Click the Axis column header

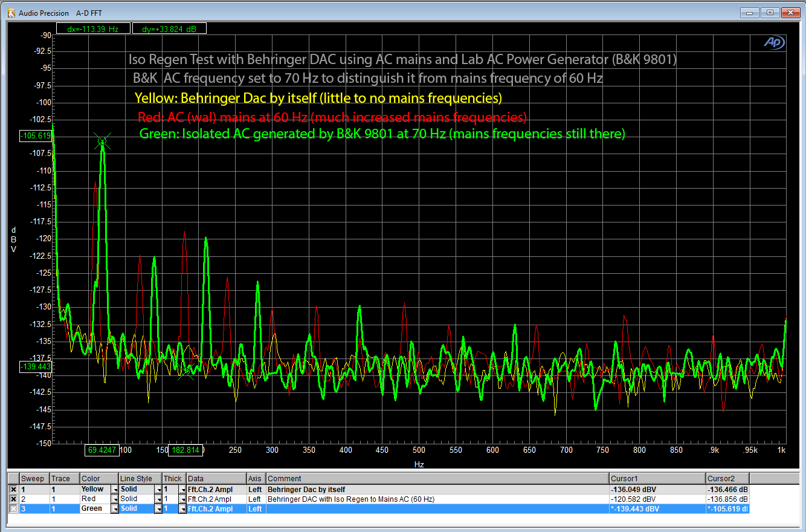[x=256, y=479]
